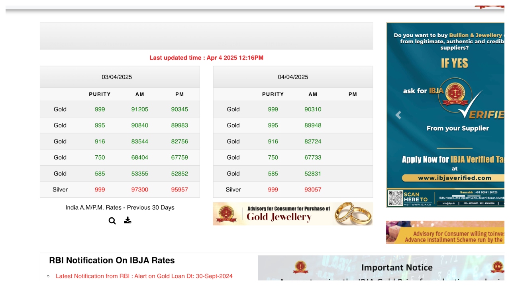Go to the previous slide in the ad carousel
This screenshot has width=510, height=286.
pyautogui.click(x=398, y=115)
